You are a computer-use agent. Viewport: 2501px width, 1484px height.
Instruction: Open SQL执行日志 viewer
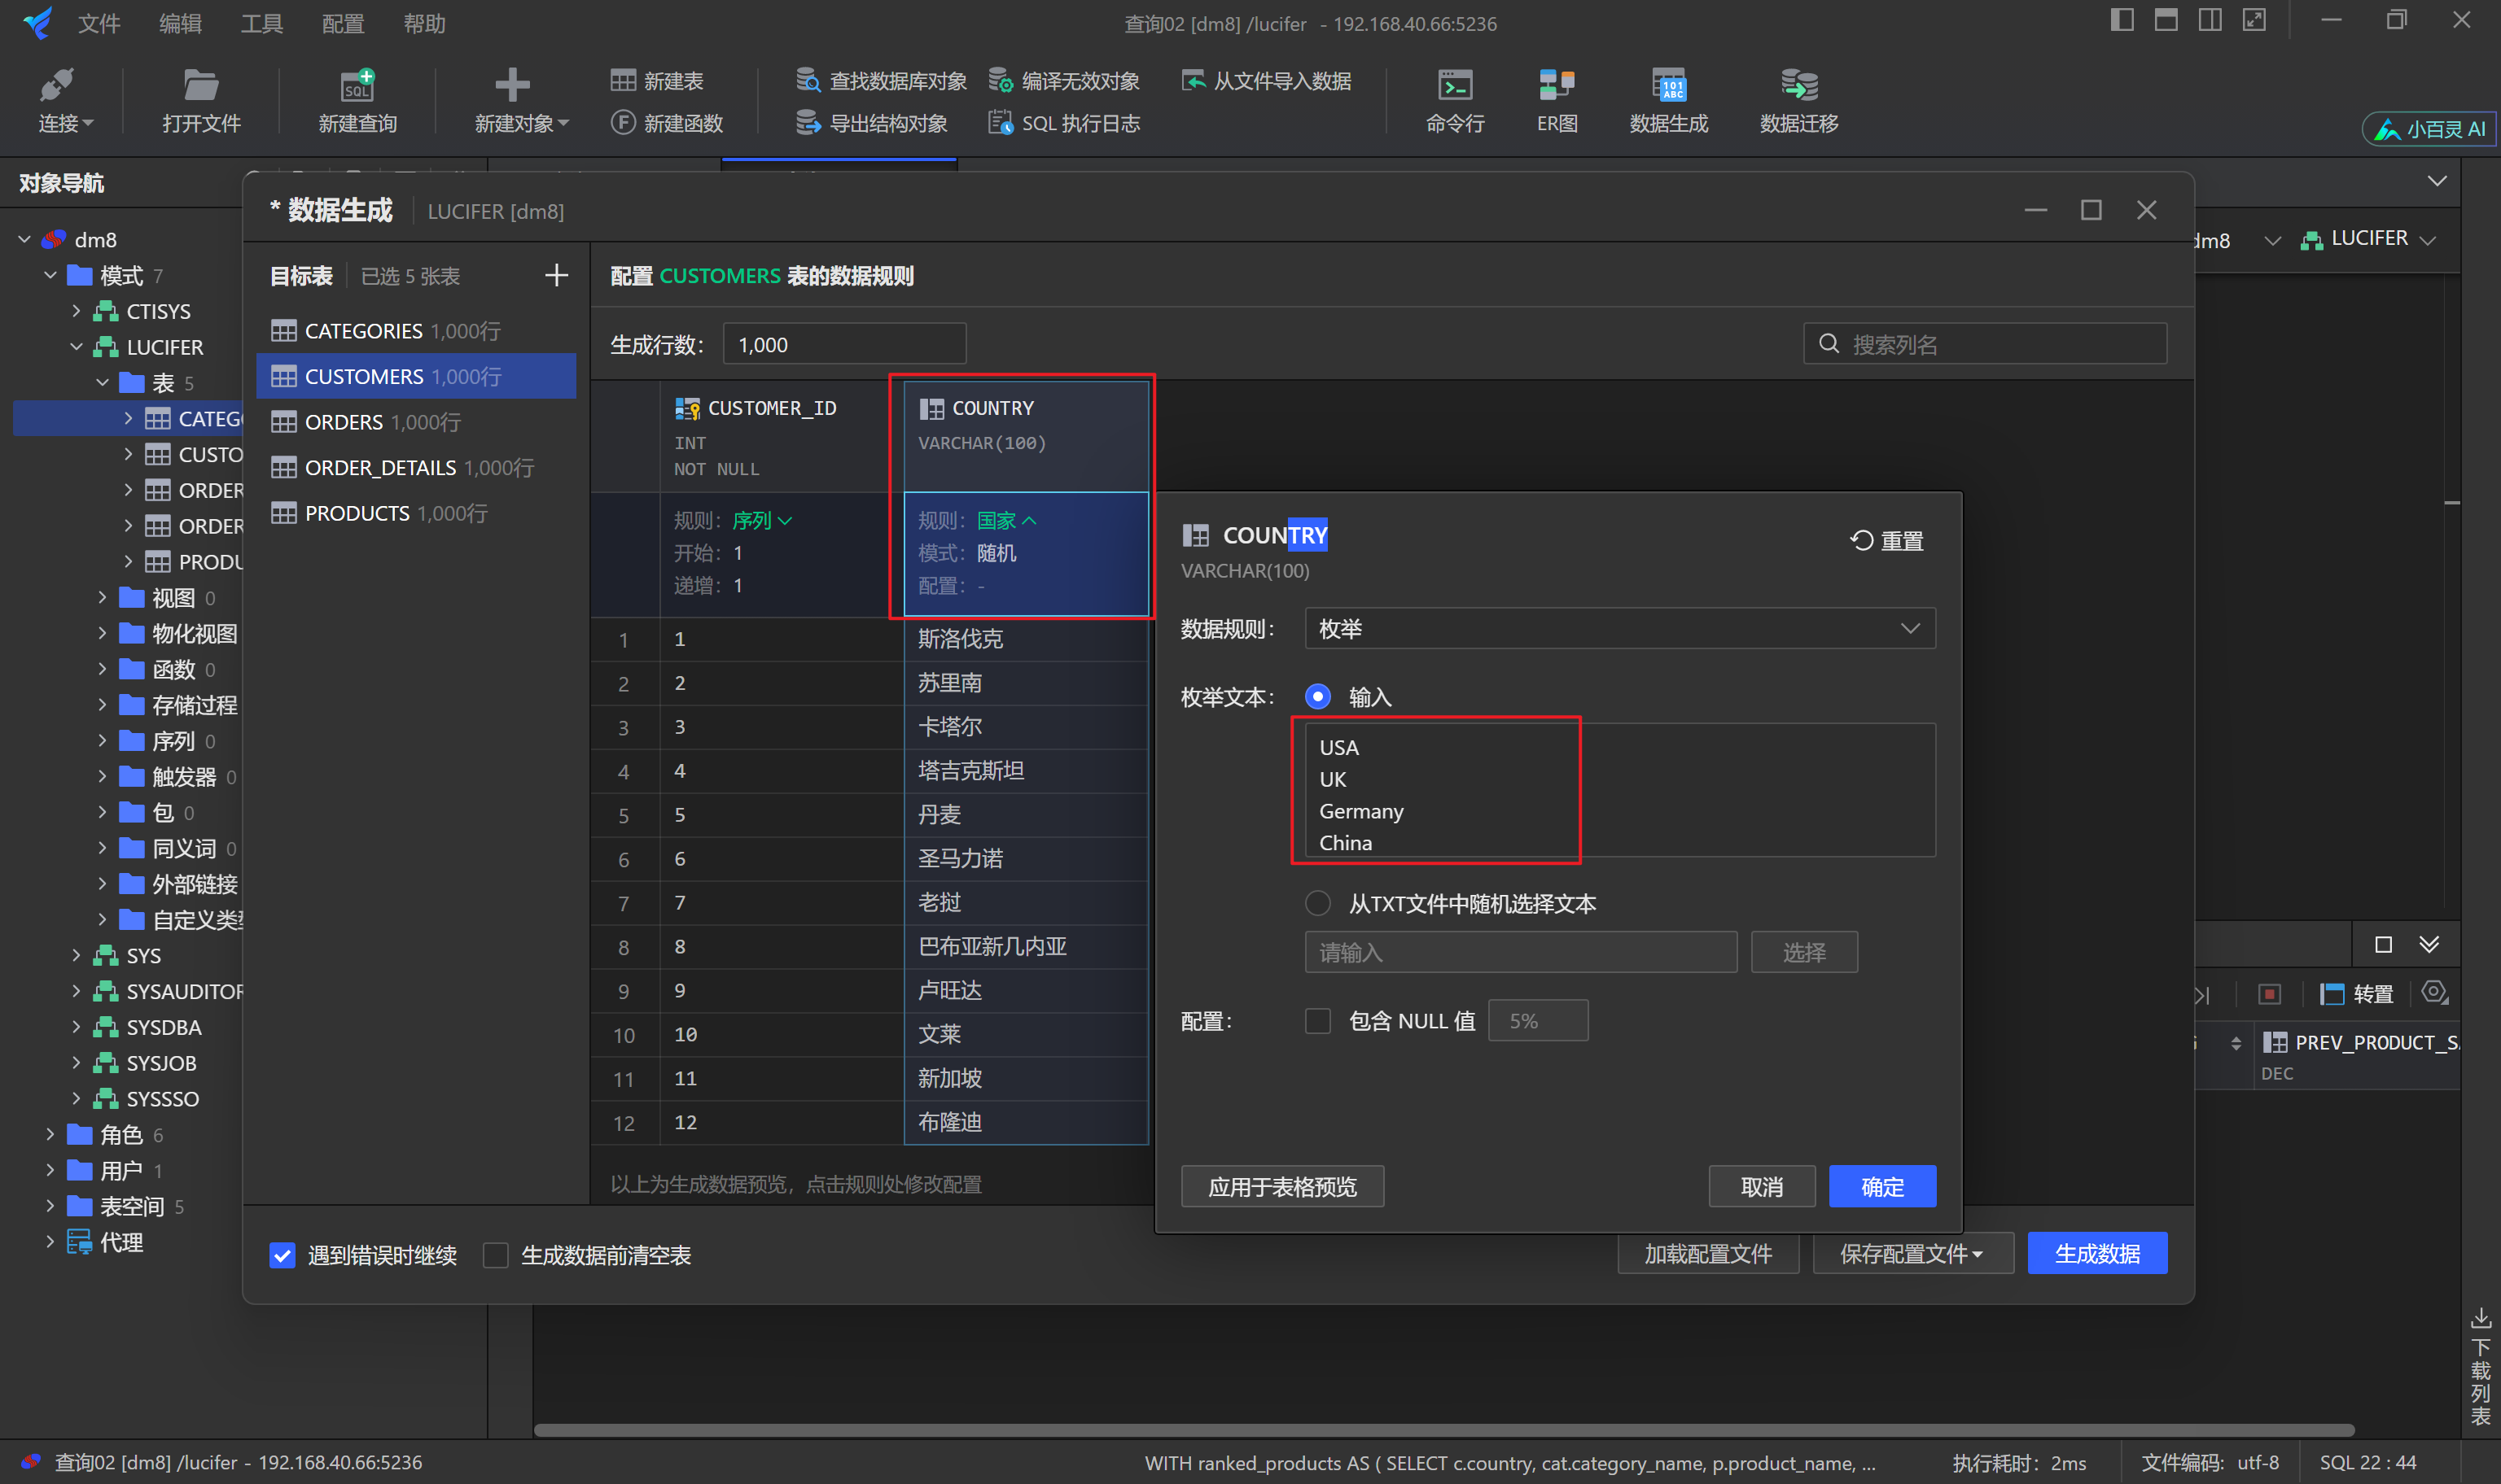coord(1063,122)
